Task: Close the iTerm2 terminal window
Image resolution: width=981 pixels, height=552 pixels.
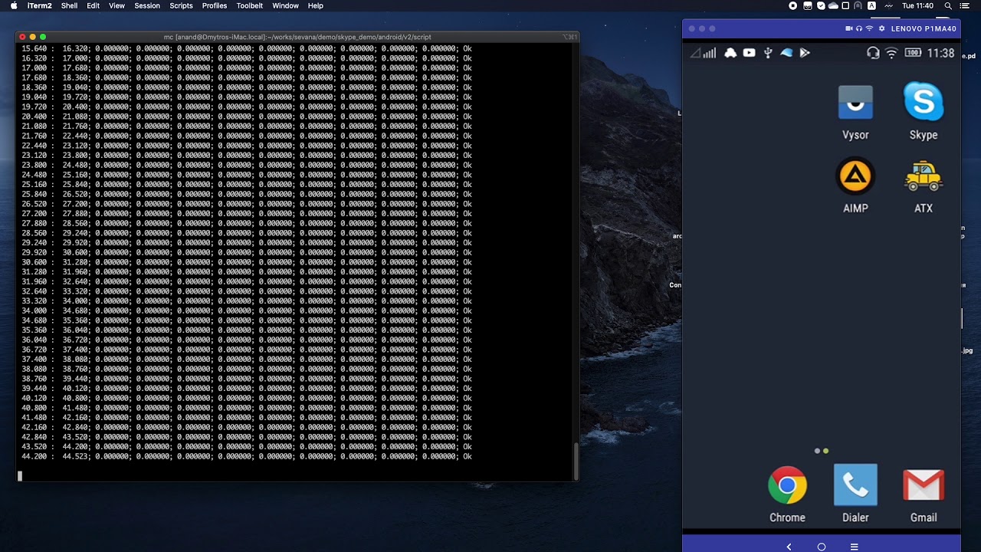Action: tap(22, 37)
